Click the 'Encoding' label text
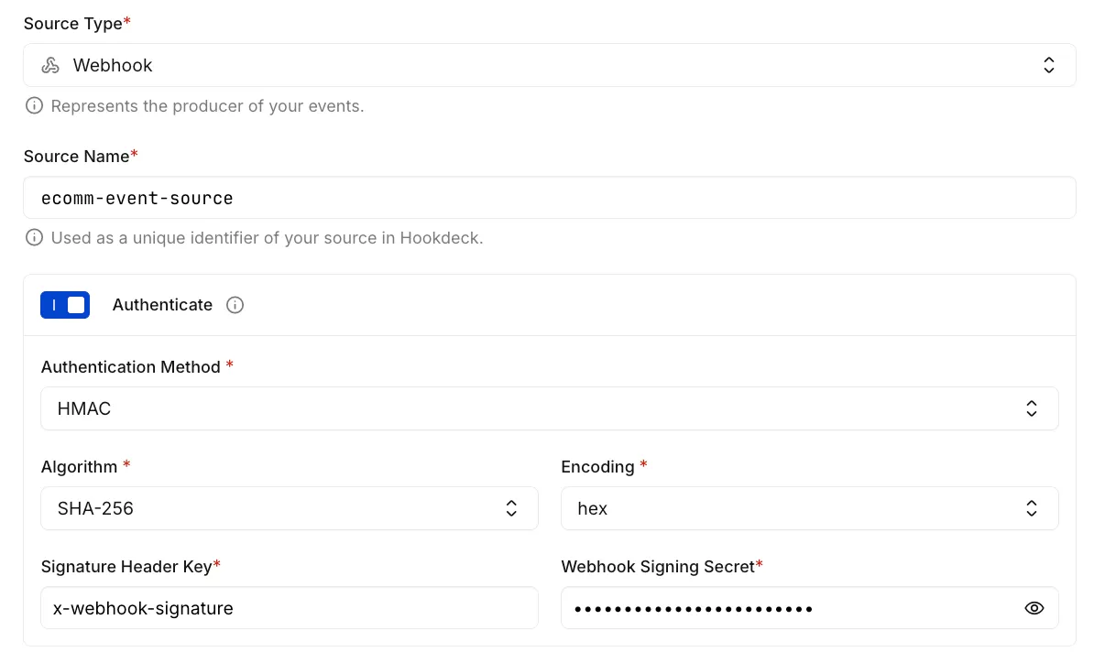Image resolution: width=1094 pixels, height=663 pixels. (x=598, y=466)
